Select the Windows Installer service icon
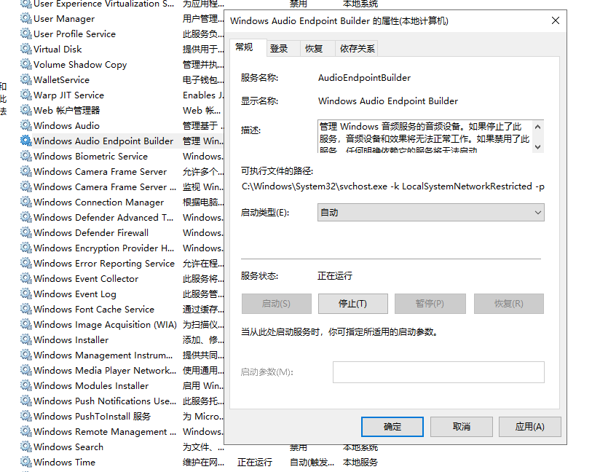The width and height of the screenshot is (592, 472). pos(26,340)
